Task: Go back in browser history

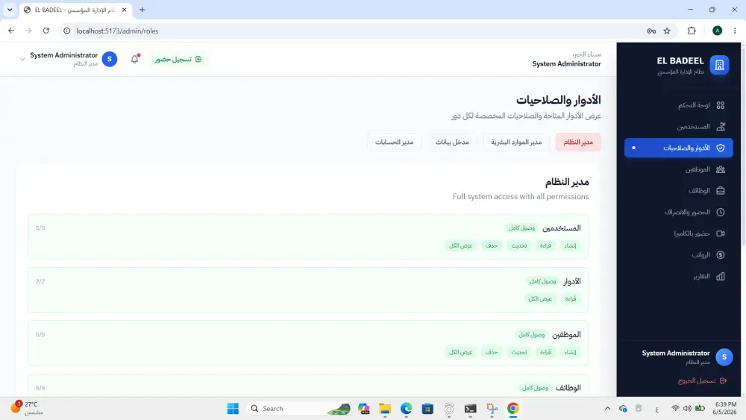Action: pyautogui.click(x=11, y=31)
